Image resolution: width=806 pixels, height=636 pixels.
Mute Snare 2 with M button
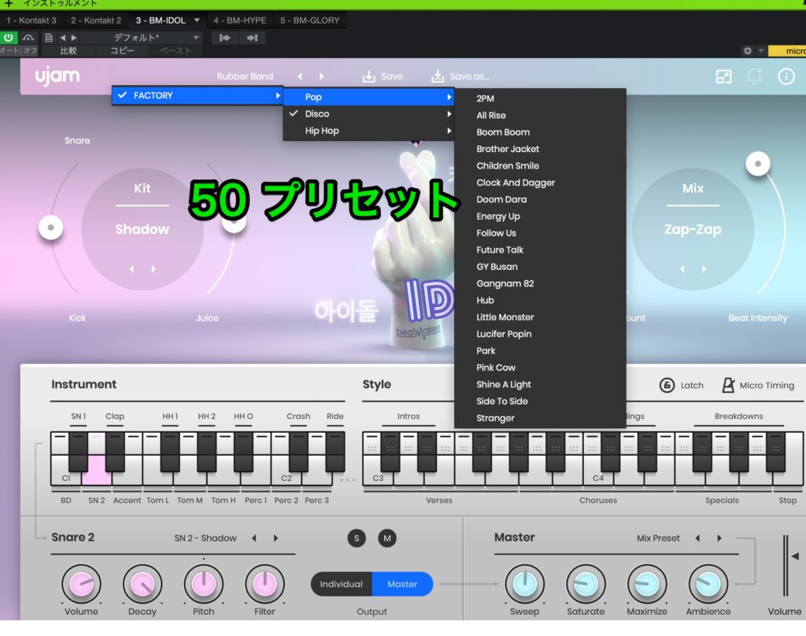[x=386, y=538]
